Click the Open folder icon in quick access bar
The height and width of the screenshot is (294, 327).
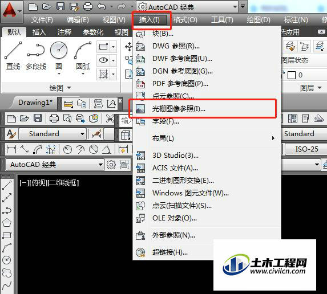coord(46,7)
